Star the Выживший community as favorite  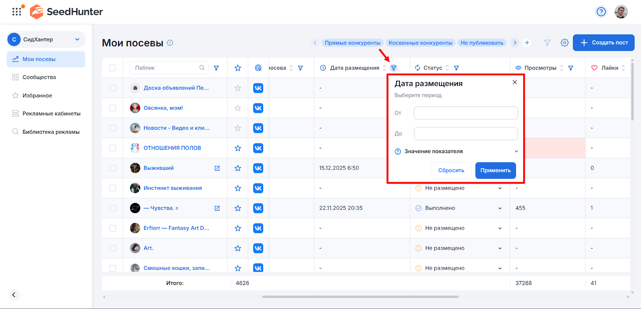[238, 168]
